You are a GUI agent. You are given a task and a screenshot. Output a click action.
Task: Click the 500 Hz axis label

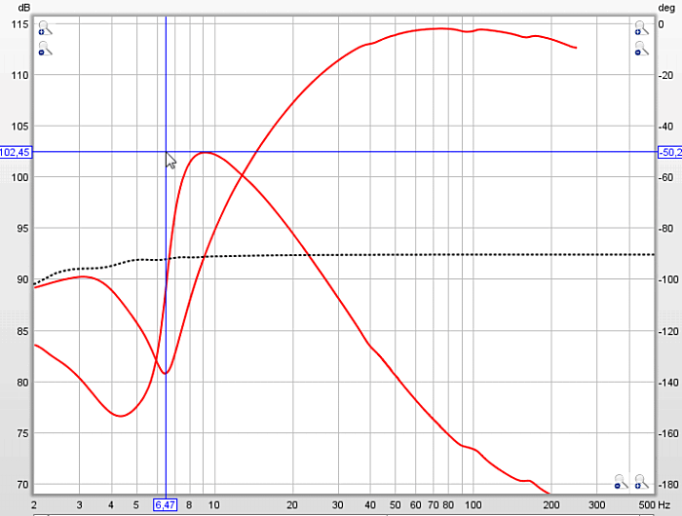654,505
